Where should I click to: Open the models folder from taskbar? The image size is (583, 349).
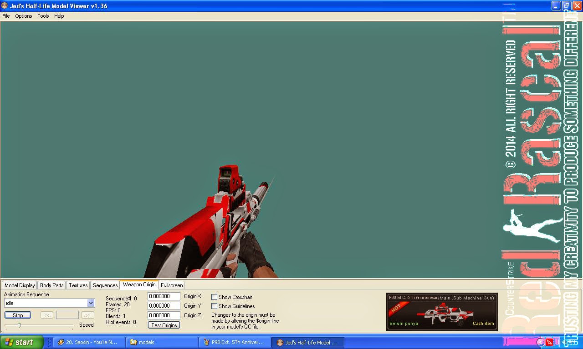[162, 342]
